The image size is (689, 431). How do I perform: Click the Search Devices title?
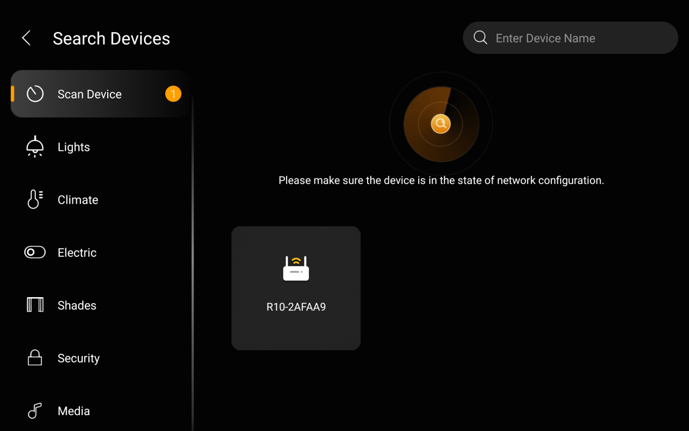(111, 39)
